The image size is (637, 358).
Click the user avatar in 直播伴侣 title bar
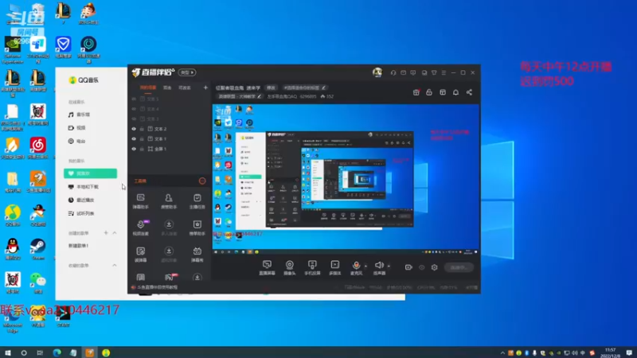(x=377, y=72)
